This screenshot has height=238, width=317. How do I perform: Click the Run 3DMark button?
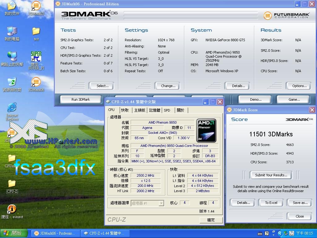pos(80,99)
